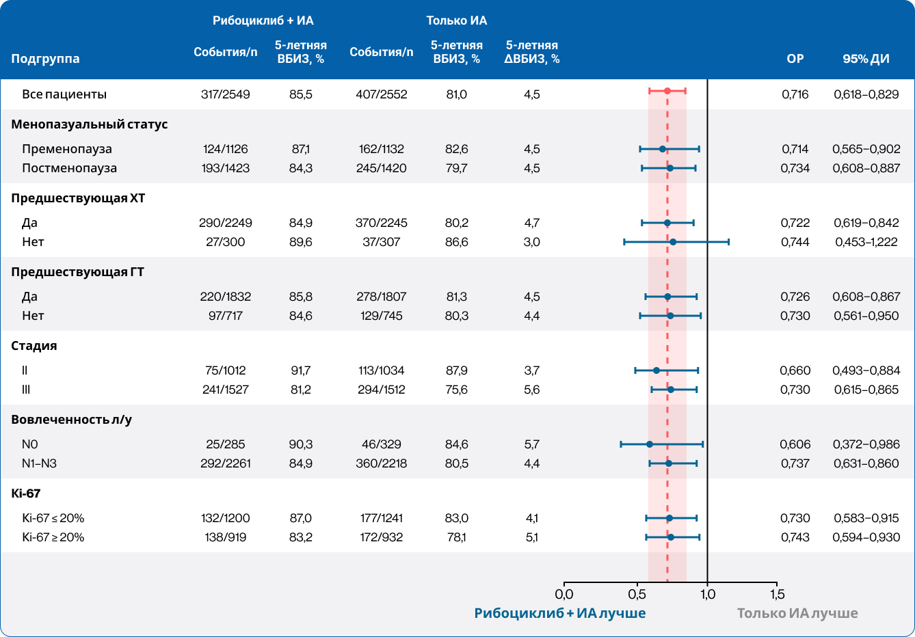Click the Ki-67 ≥ 20% plot dot

tap(671, 537)
